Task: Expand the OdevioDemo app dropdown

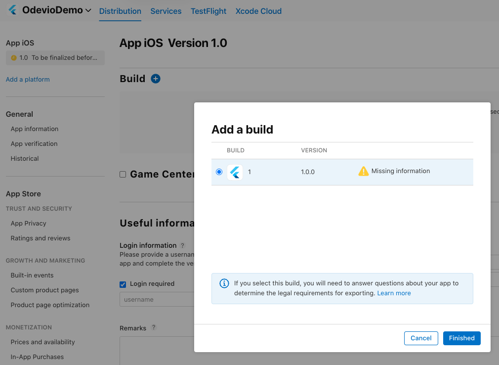Action: point(88,10)
